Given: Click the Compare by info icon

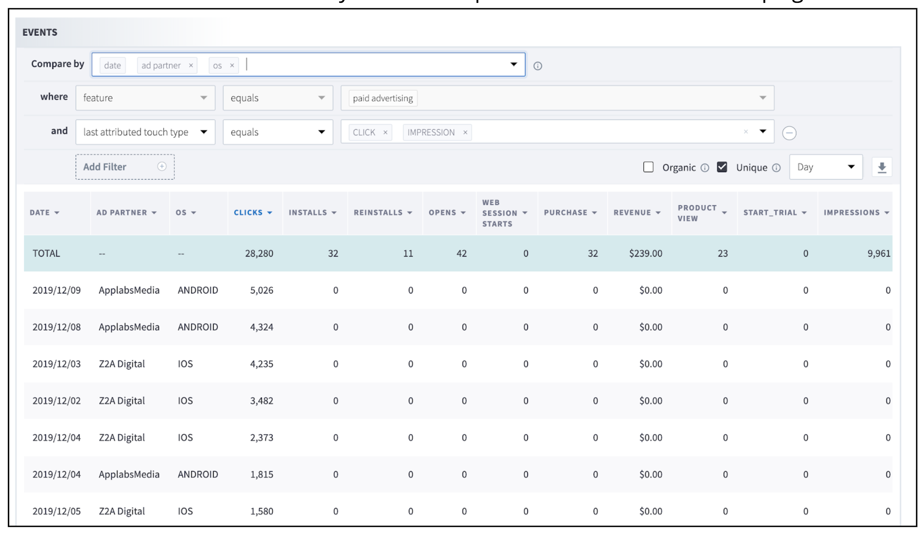Looking at the screenshot, I should pyautogui.click(x=537, y=66).
